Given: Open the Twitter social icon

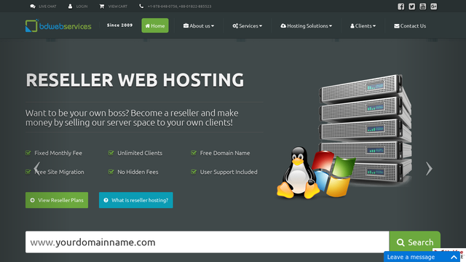Looking at the screenshot, I should pos(411,7).
